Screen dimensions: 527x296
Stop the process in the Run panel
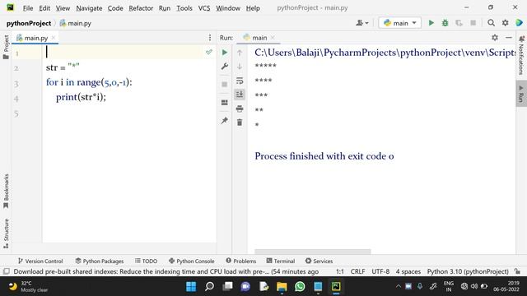225,84
